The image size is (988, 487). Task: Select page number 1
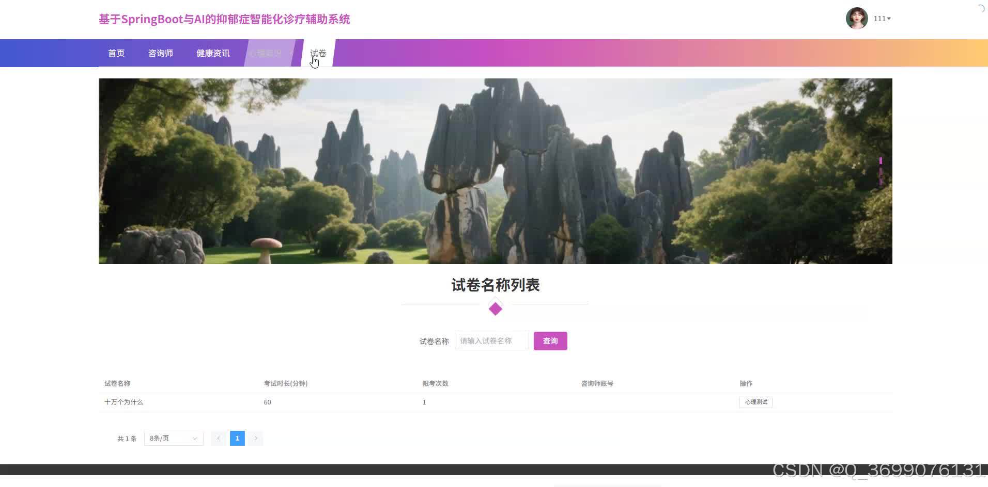(237, 438)
